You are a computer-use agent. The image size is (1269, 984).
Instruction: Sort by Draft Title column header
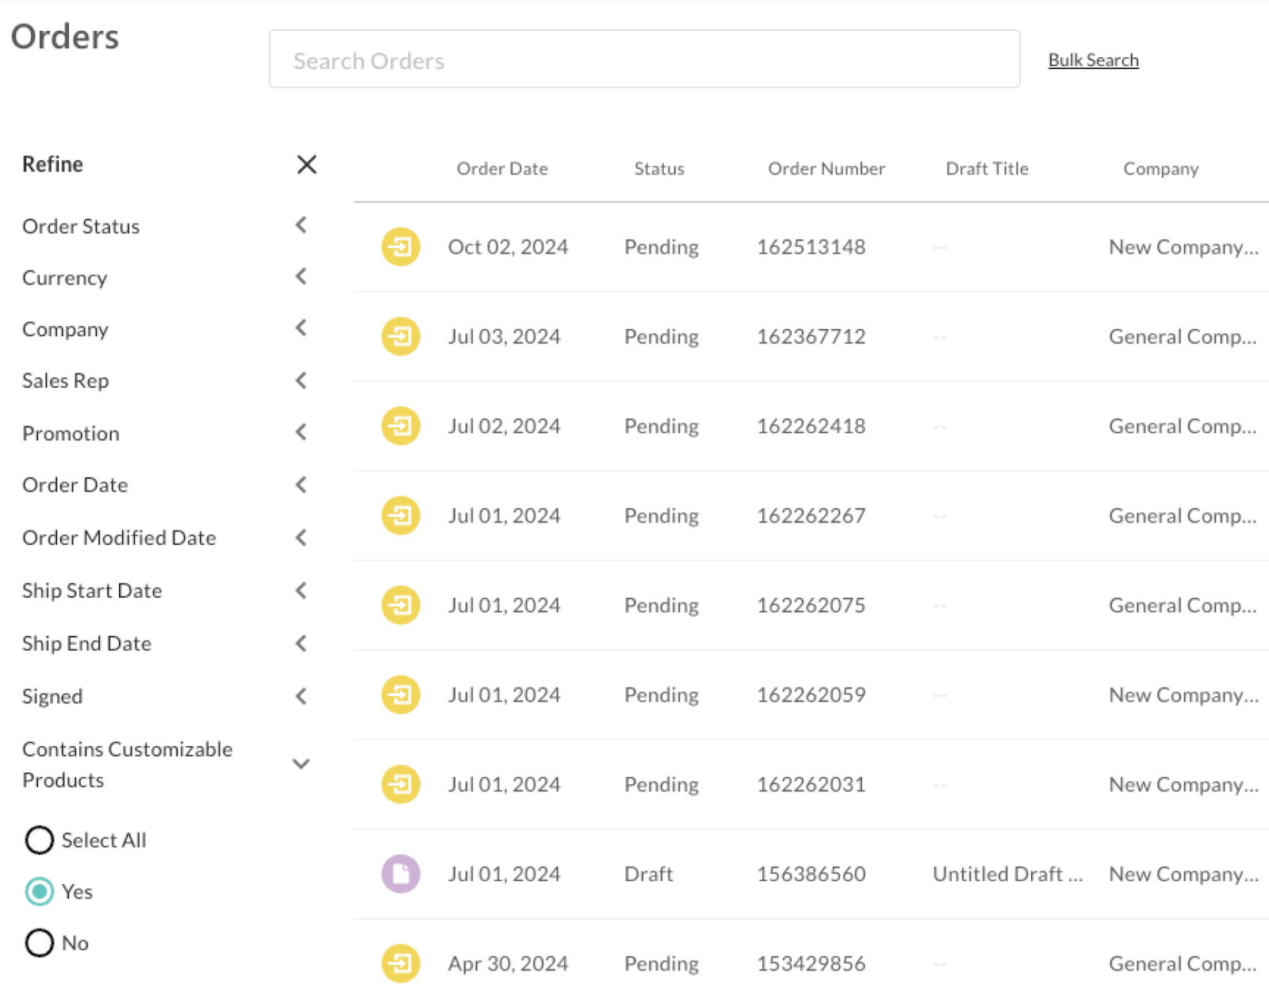click(987, 168)
